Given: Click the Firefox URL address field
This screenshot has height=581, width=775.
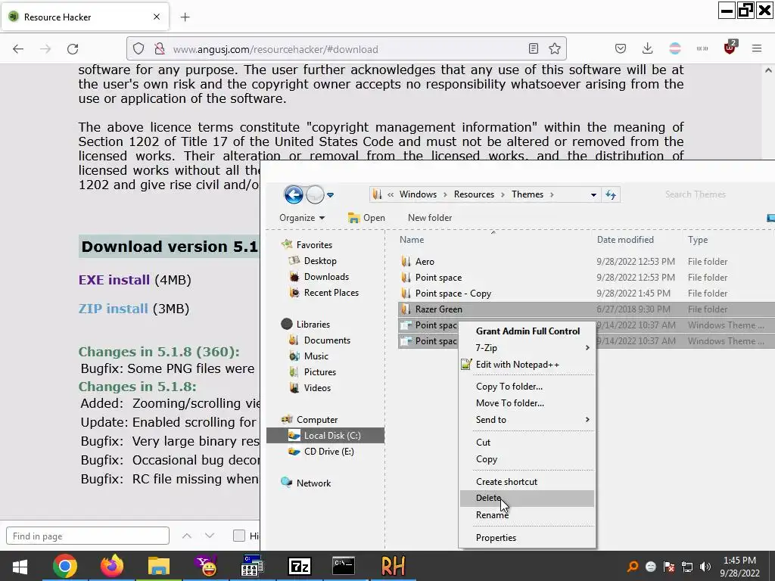Looking at the screenshot, I should [346, 49].
